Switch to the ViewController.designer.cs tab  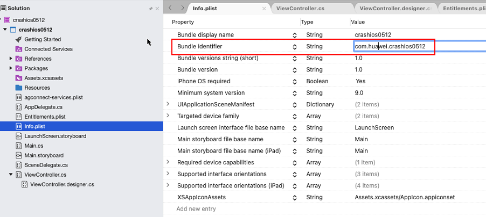395,9
